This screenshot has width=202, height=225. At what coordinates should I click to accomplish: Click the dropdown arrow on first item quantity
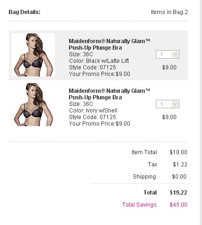coord(175,54)
